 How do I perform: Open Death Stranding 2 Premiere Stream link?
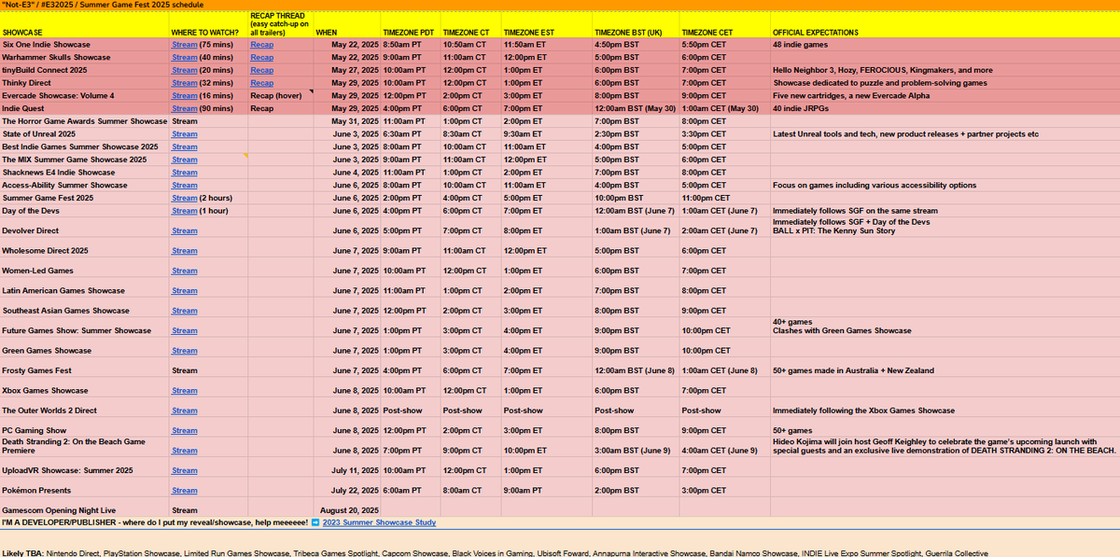[x=184, y=451]
